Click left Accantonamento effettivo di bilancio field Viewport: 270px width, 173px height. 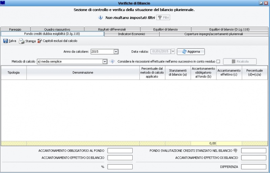[x=120, y=158]
